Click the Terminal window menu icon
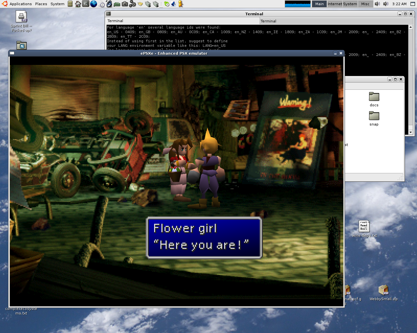 [x=108, y=14]
